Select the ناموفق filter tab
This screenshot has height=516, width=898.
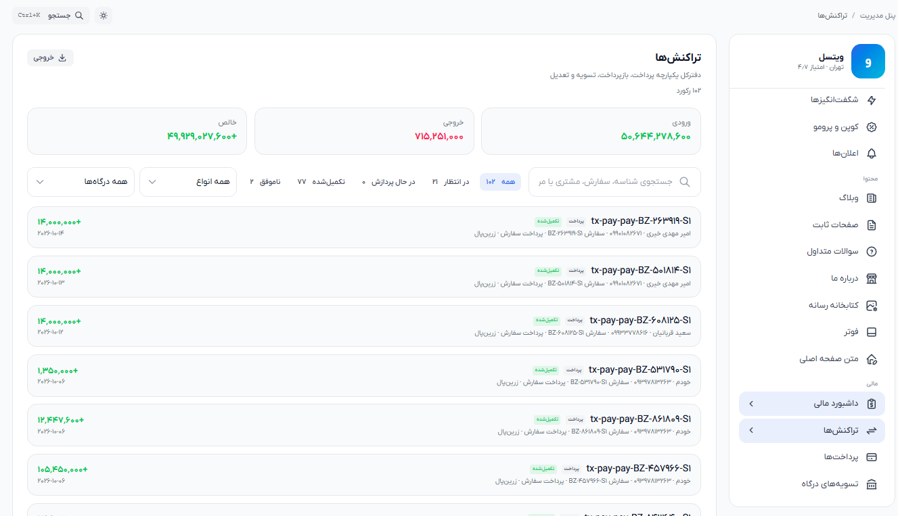pos(265,182)
